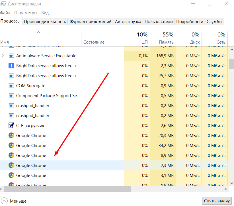Click the icon of crashpad_handler above CTF-загрузчик

11,115
